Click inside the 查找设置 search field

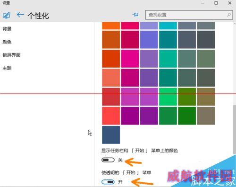coord(189,15)
